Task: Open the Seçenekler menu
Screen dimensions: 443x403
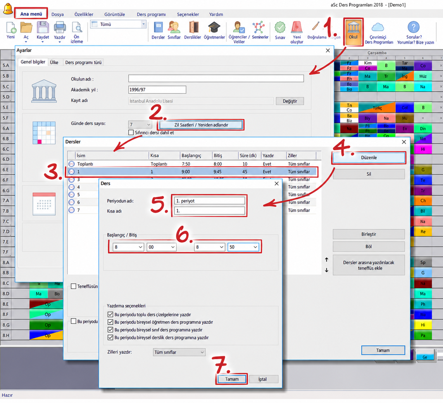Action: [188, 14]
